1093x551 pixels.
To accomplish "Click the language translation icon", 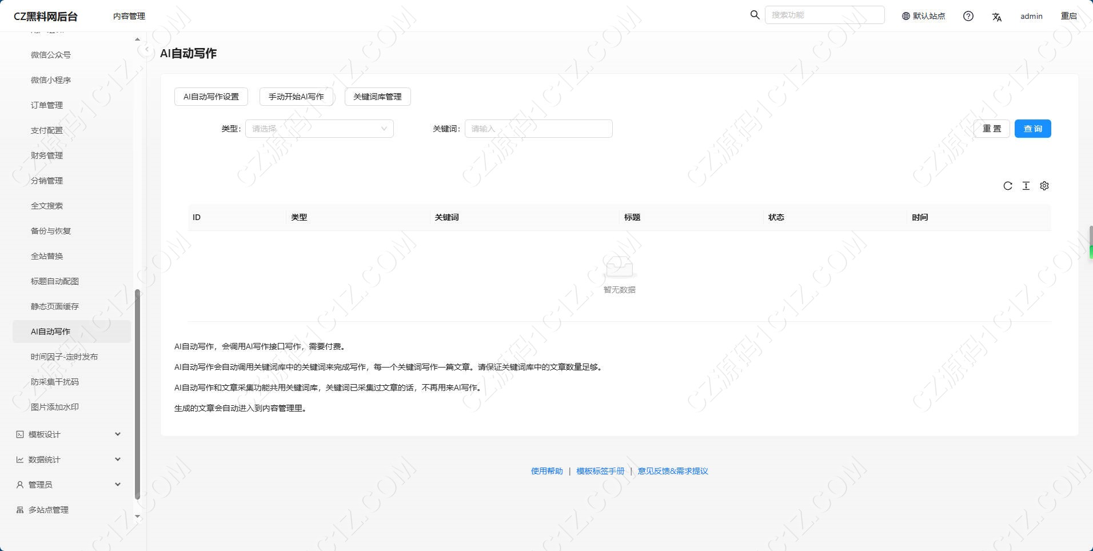I will coord(996,17).
